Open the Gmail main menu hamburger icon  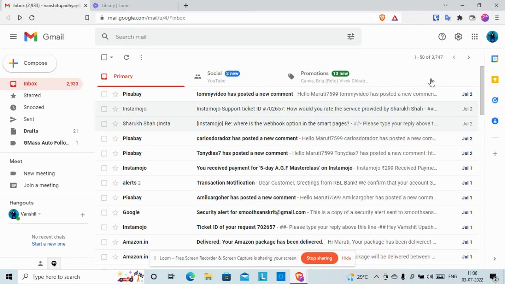point(13,37)
